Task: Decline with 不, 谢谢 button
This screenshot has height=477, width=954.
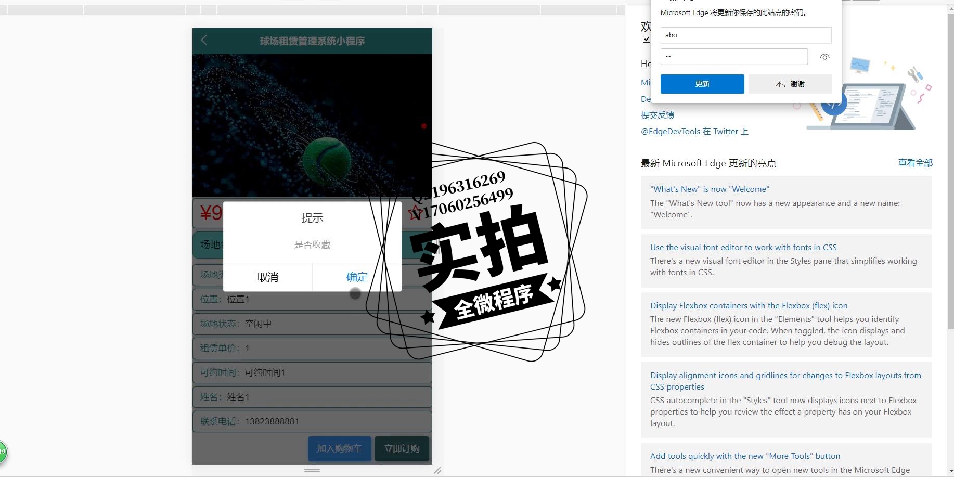Action: click(790, 84)
